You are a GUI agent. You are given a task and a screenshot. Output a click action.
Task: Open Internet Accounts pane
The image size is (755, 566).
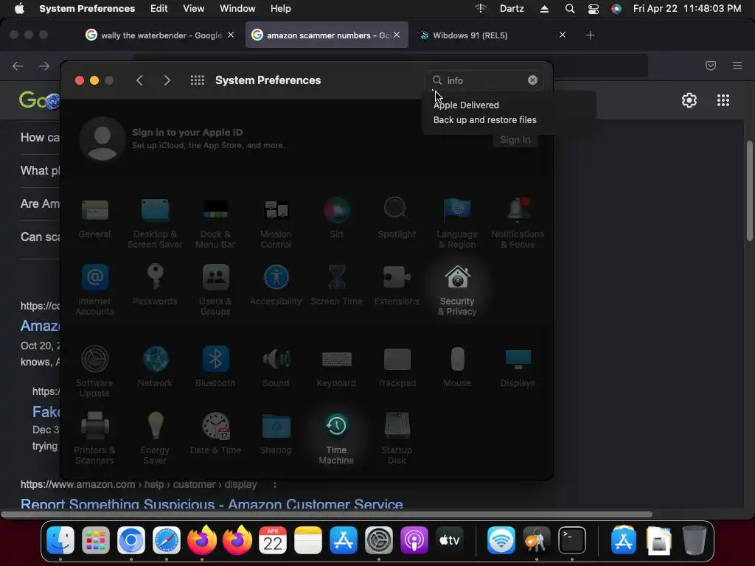tap(95, 290)
